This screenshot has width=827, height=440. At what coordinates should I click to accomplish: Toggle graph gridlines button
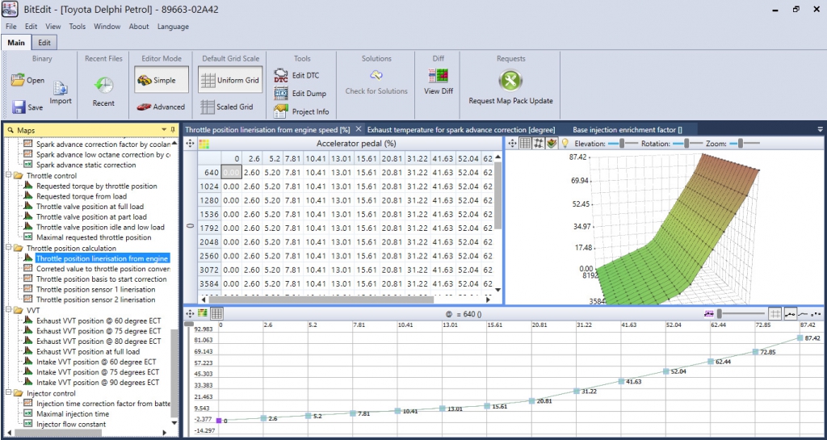775,313
